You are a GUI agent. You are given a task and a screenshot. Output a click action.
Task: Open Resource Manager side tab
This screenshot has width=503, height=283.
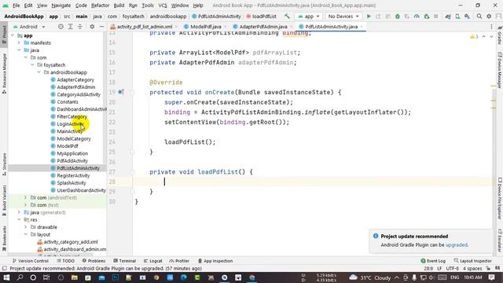(x=4, y=73)
